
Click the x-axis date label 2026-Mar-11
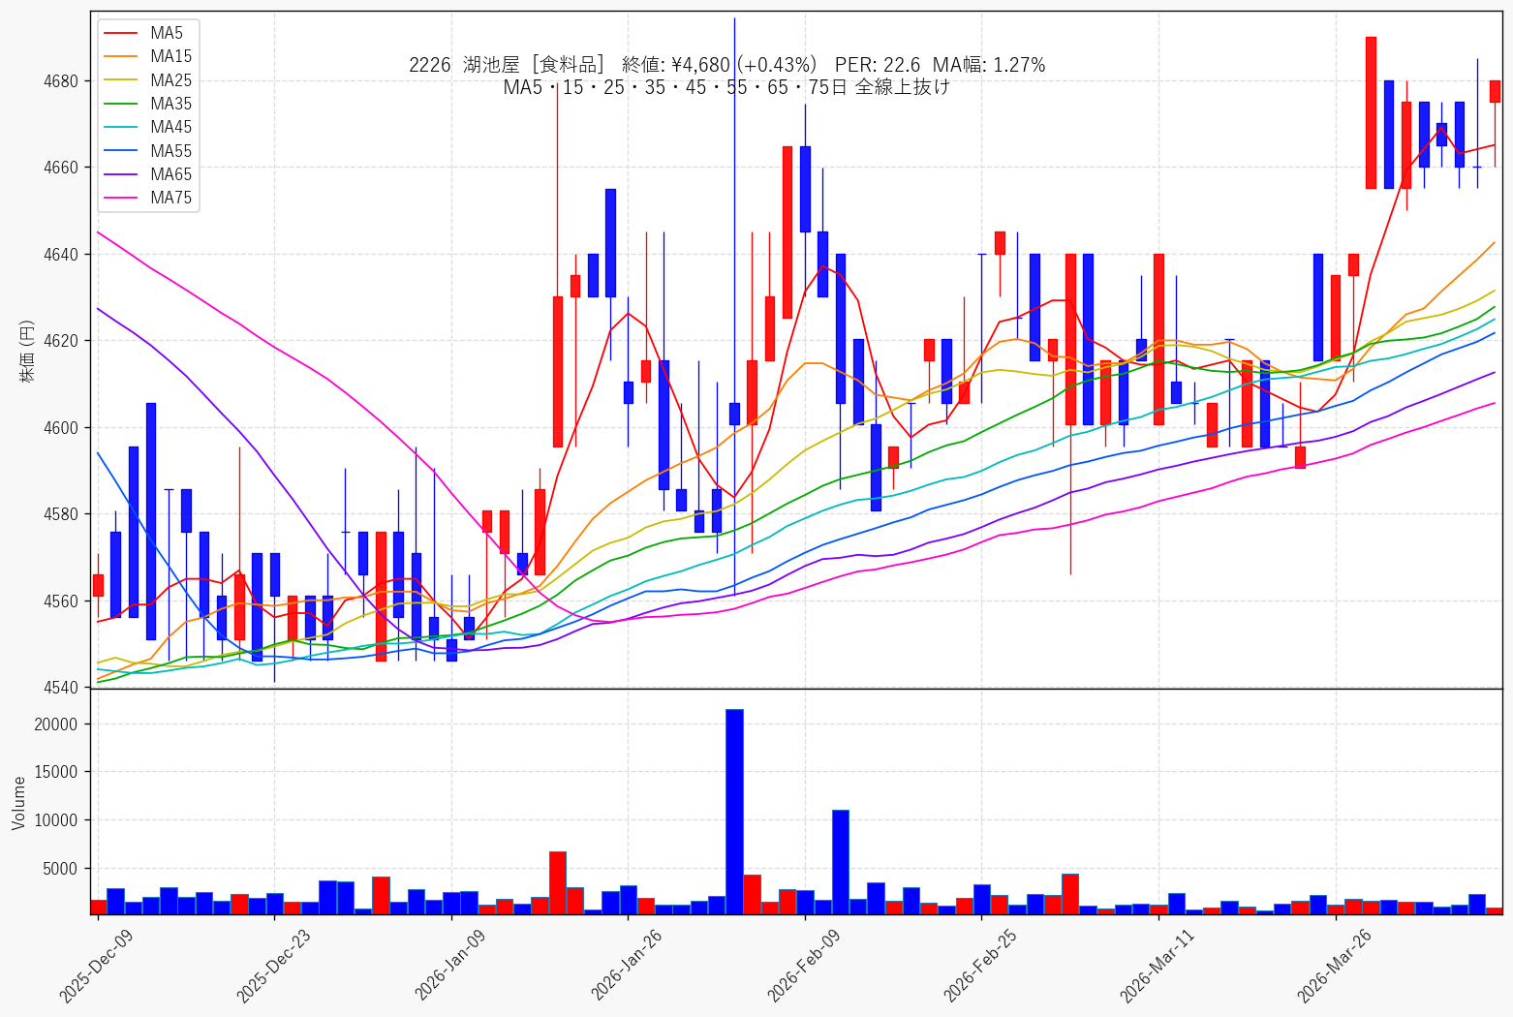(1157, 965)
